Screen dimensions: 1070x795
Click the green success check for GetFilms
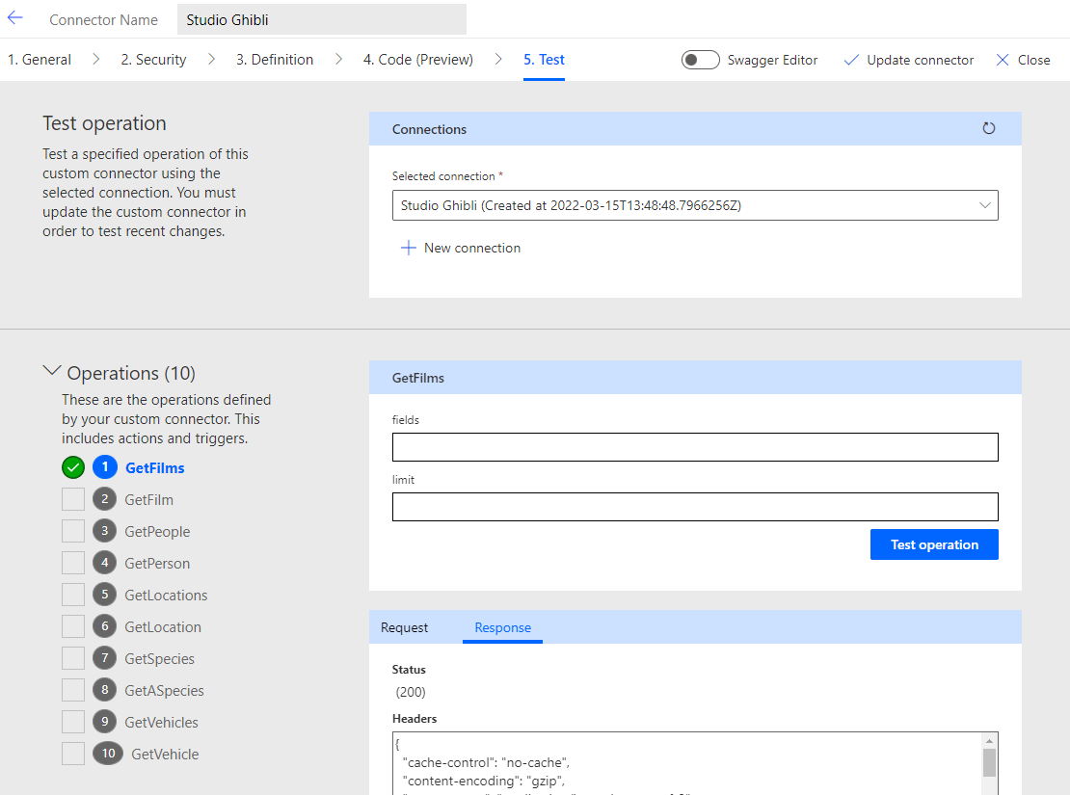tap(73, 467)
